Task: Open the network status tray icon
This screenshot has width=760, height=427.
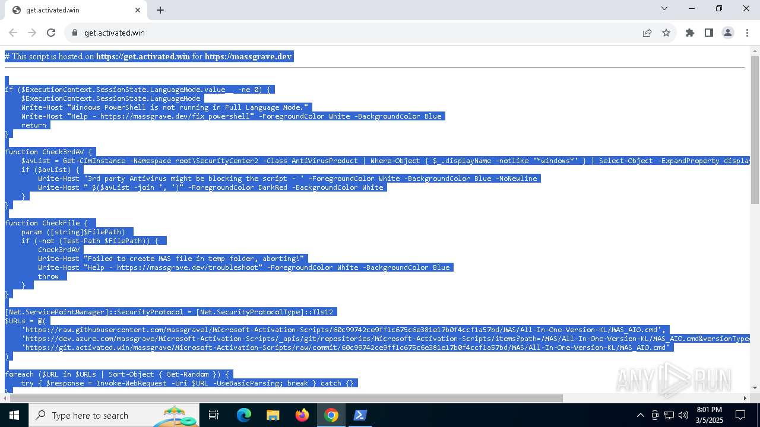Action: pos(669,415)
